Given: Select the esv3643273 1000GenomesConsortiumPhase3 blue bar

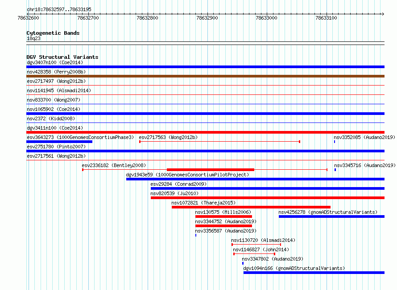Looking at the screenshot, I should (x=59, y=142).
